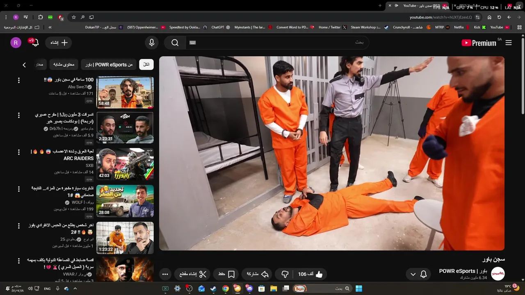
Task: Open Abu Swe7l channel name
Action: tap(77, 87)
